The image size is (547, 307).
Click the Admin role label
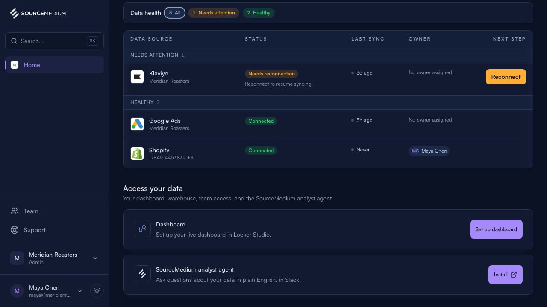(36, 262)
